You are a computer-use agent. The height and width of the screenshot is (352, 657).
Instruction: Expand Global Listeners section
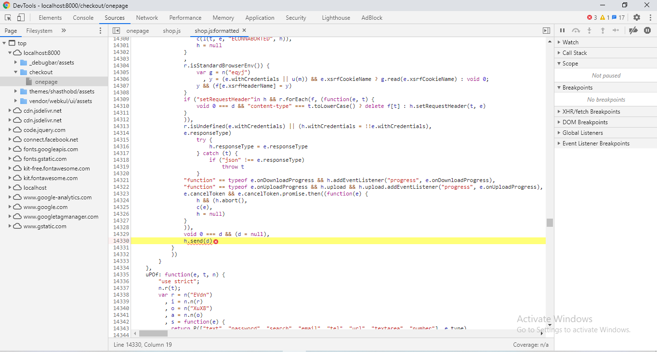(x=605, y=133)
